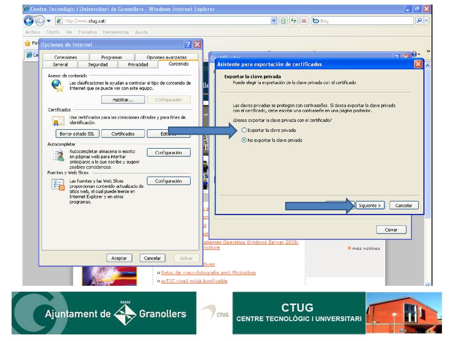Switch to the Privacidad tab
The image size is (455, 341).
click(x=138, y=64)
